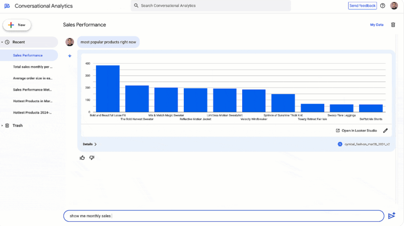
Task: Click the search magnifier icon
Action: coord(136,6)
